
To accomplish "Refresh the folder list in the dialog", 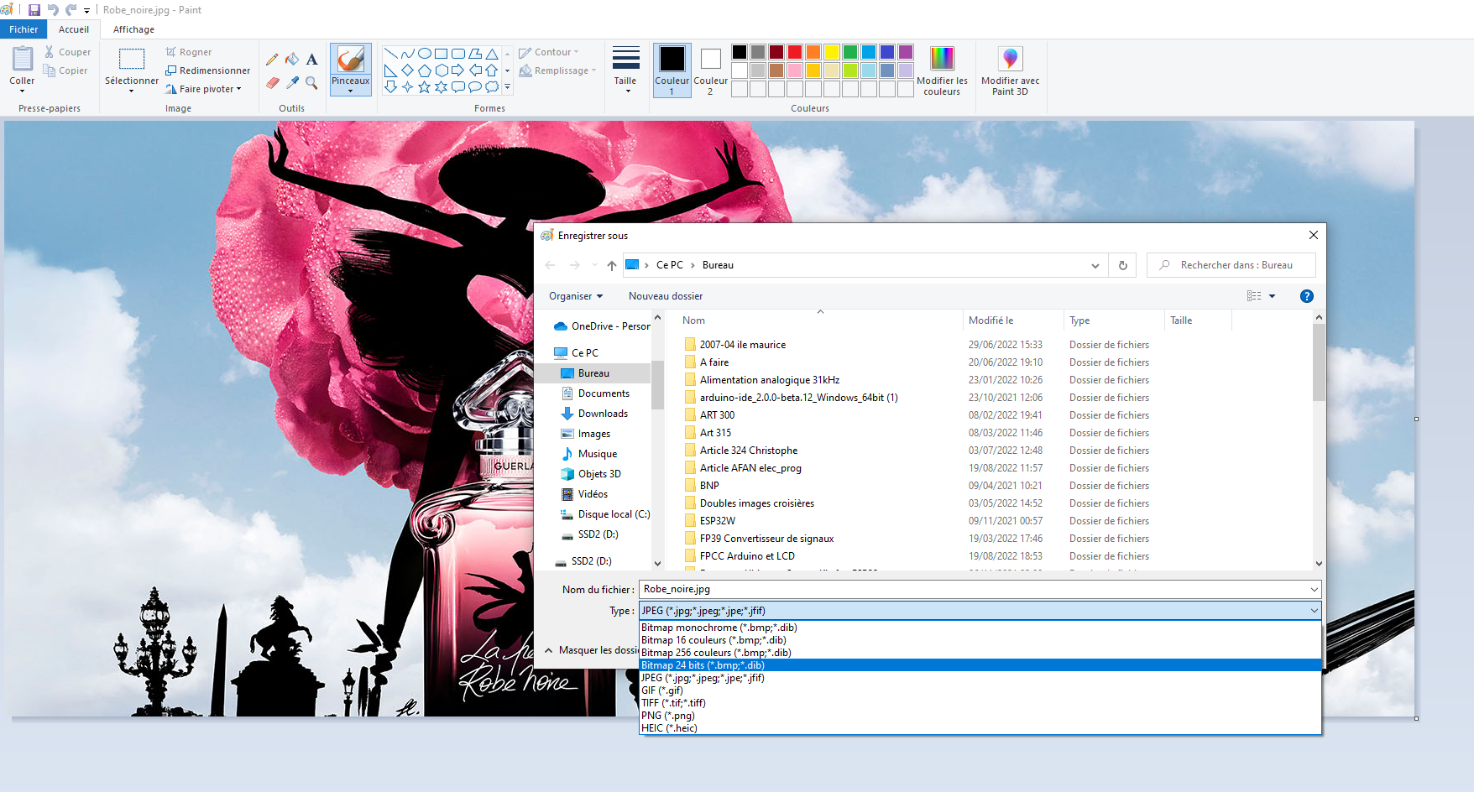I will [1122, 265].
